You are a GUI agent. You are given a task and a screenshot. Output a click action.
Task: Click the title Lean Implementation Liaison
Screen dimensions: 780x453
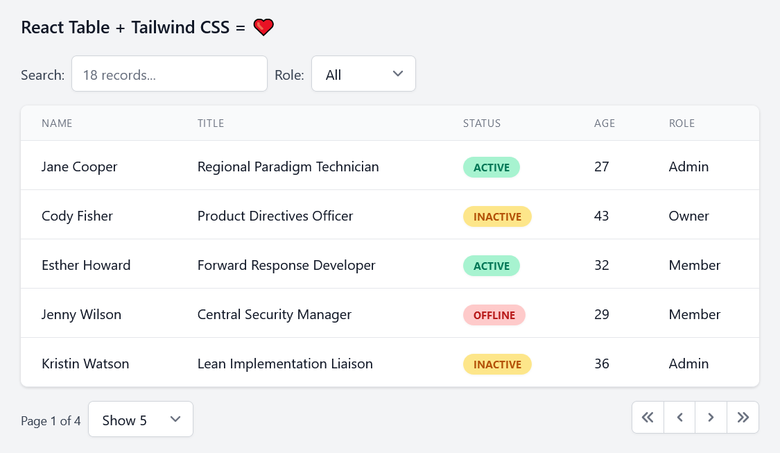[285, 364]
